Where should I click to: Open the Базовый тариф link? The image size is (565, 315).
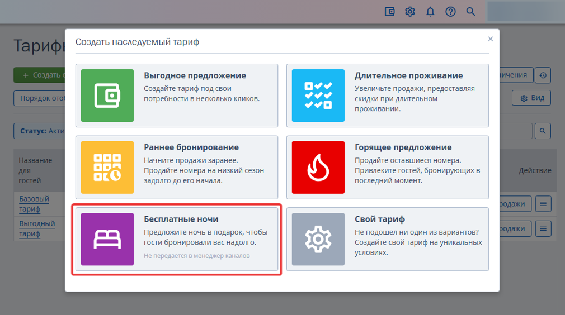pyautogui.click(x=34, y=204)
